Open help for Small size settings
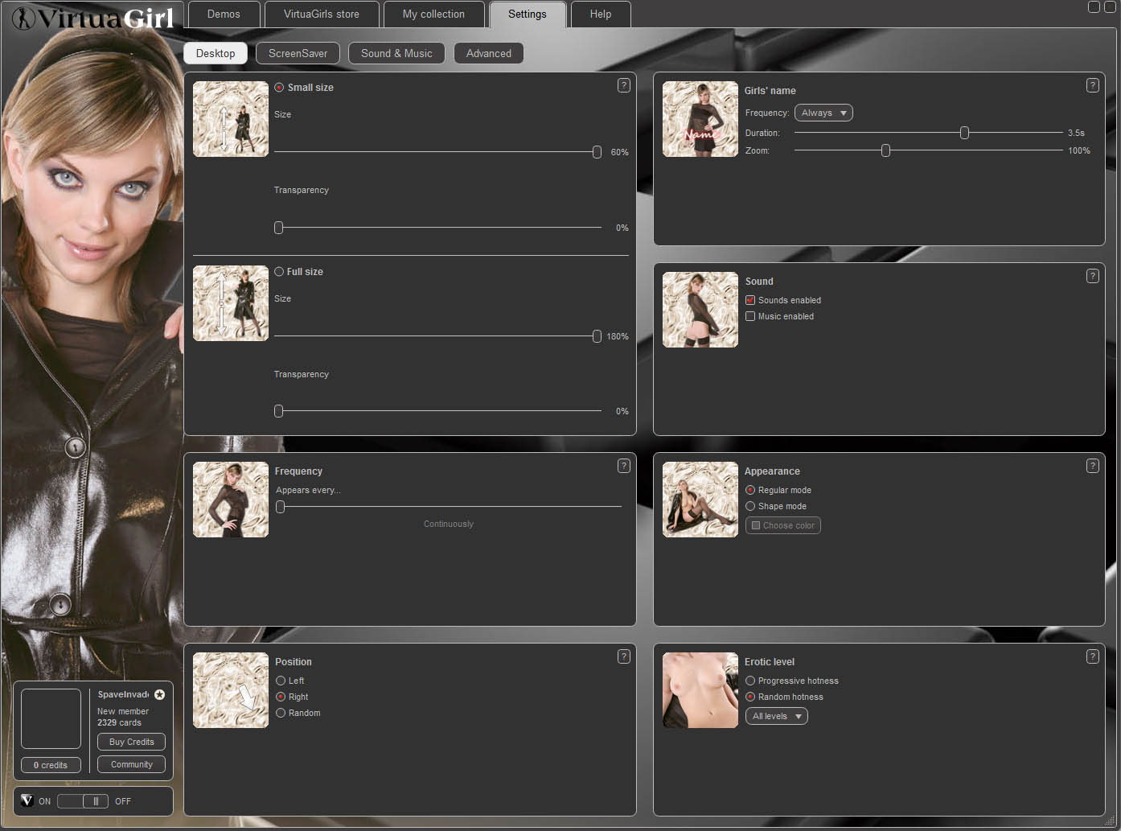The width and height of the screenshot is (1121, 831). pos(623,85)
